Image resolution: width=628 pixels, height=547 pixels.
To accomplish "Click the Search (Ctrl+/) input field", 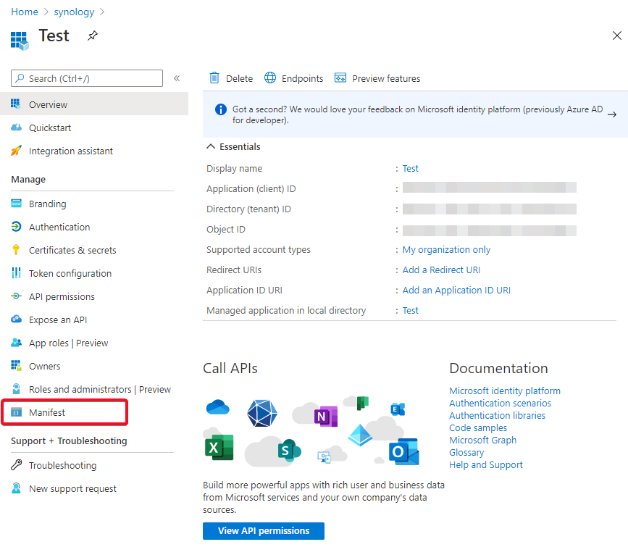I will (x=87, y=78).
